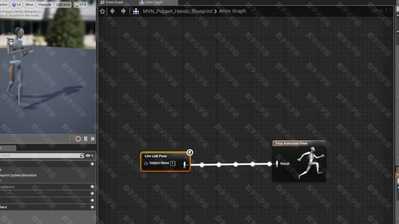Open the eye view options dropdown
This screenshot has height=224, width=399.
point(89,156)
